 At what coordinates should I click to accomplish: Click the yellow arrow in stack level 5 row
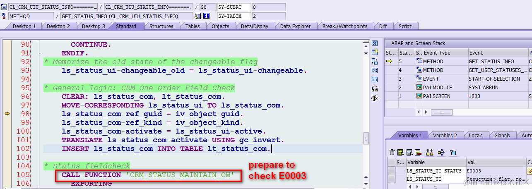390,61
